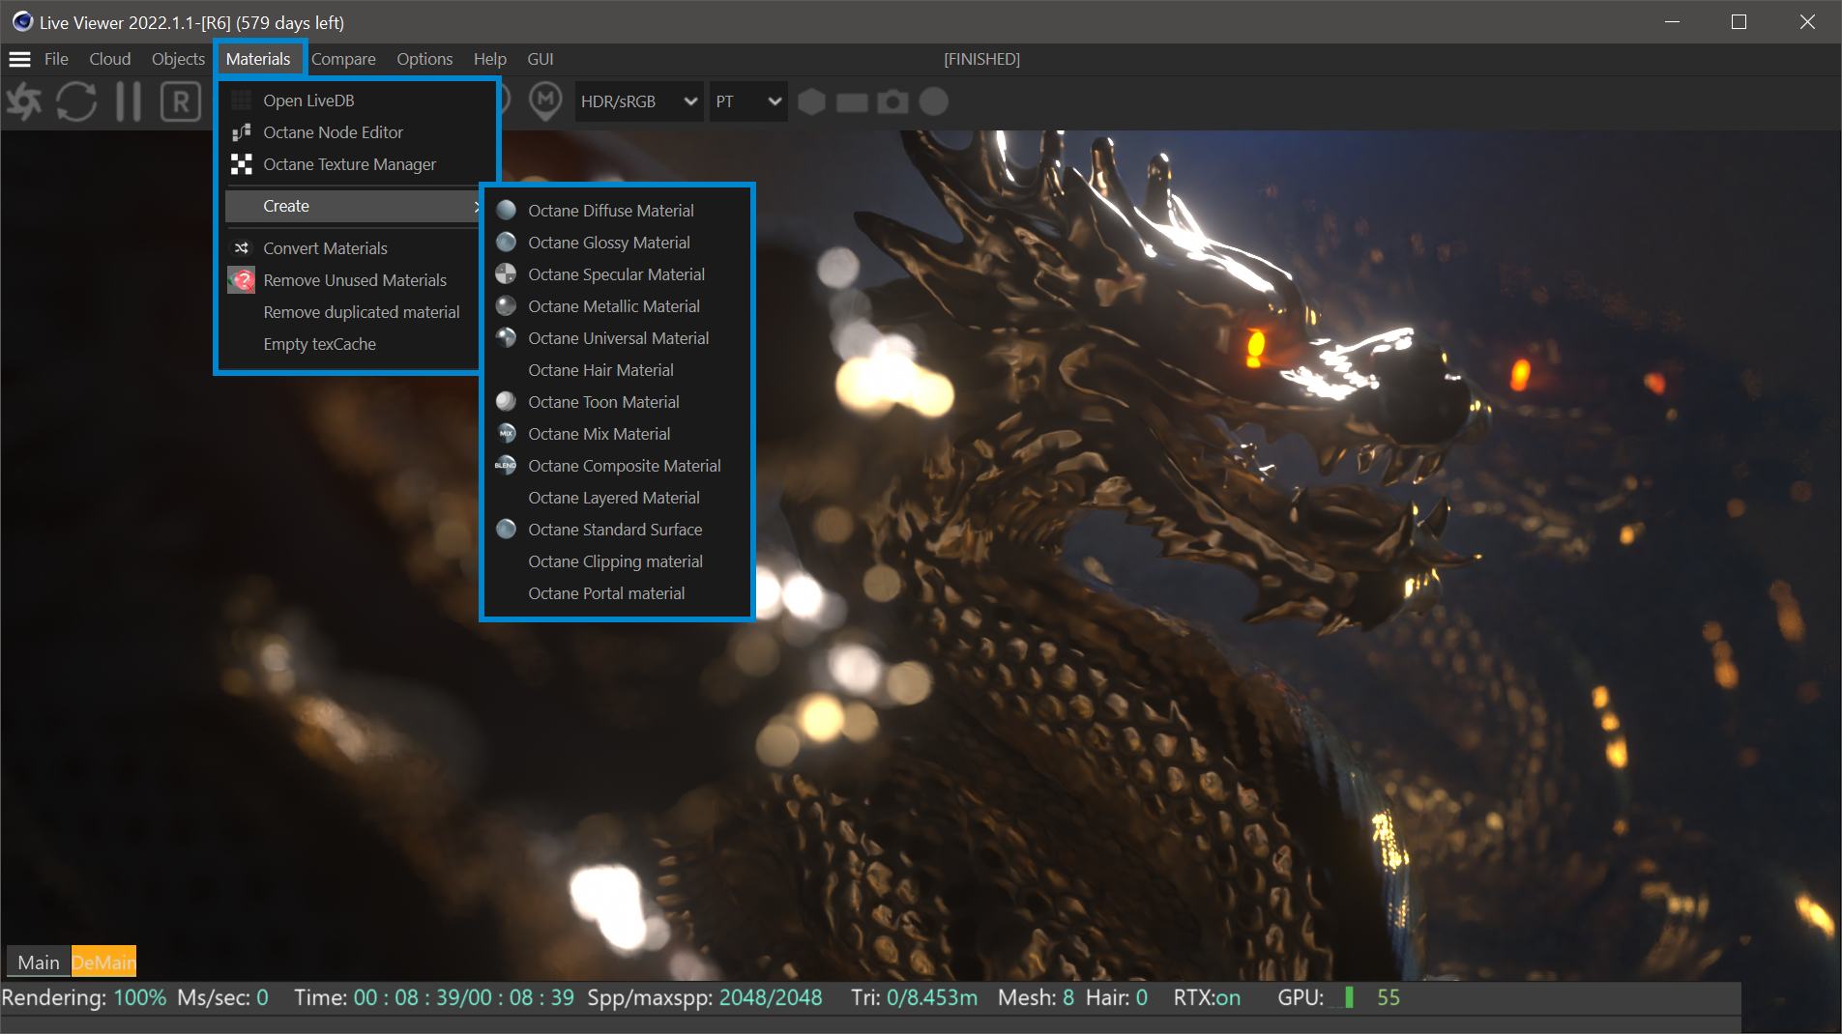This screenshot has height=1034, width=1842.
Task: Create an Octane Specular Material
Action: [x=617, y=274]
